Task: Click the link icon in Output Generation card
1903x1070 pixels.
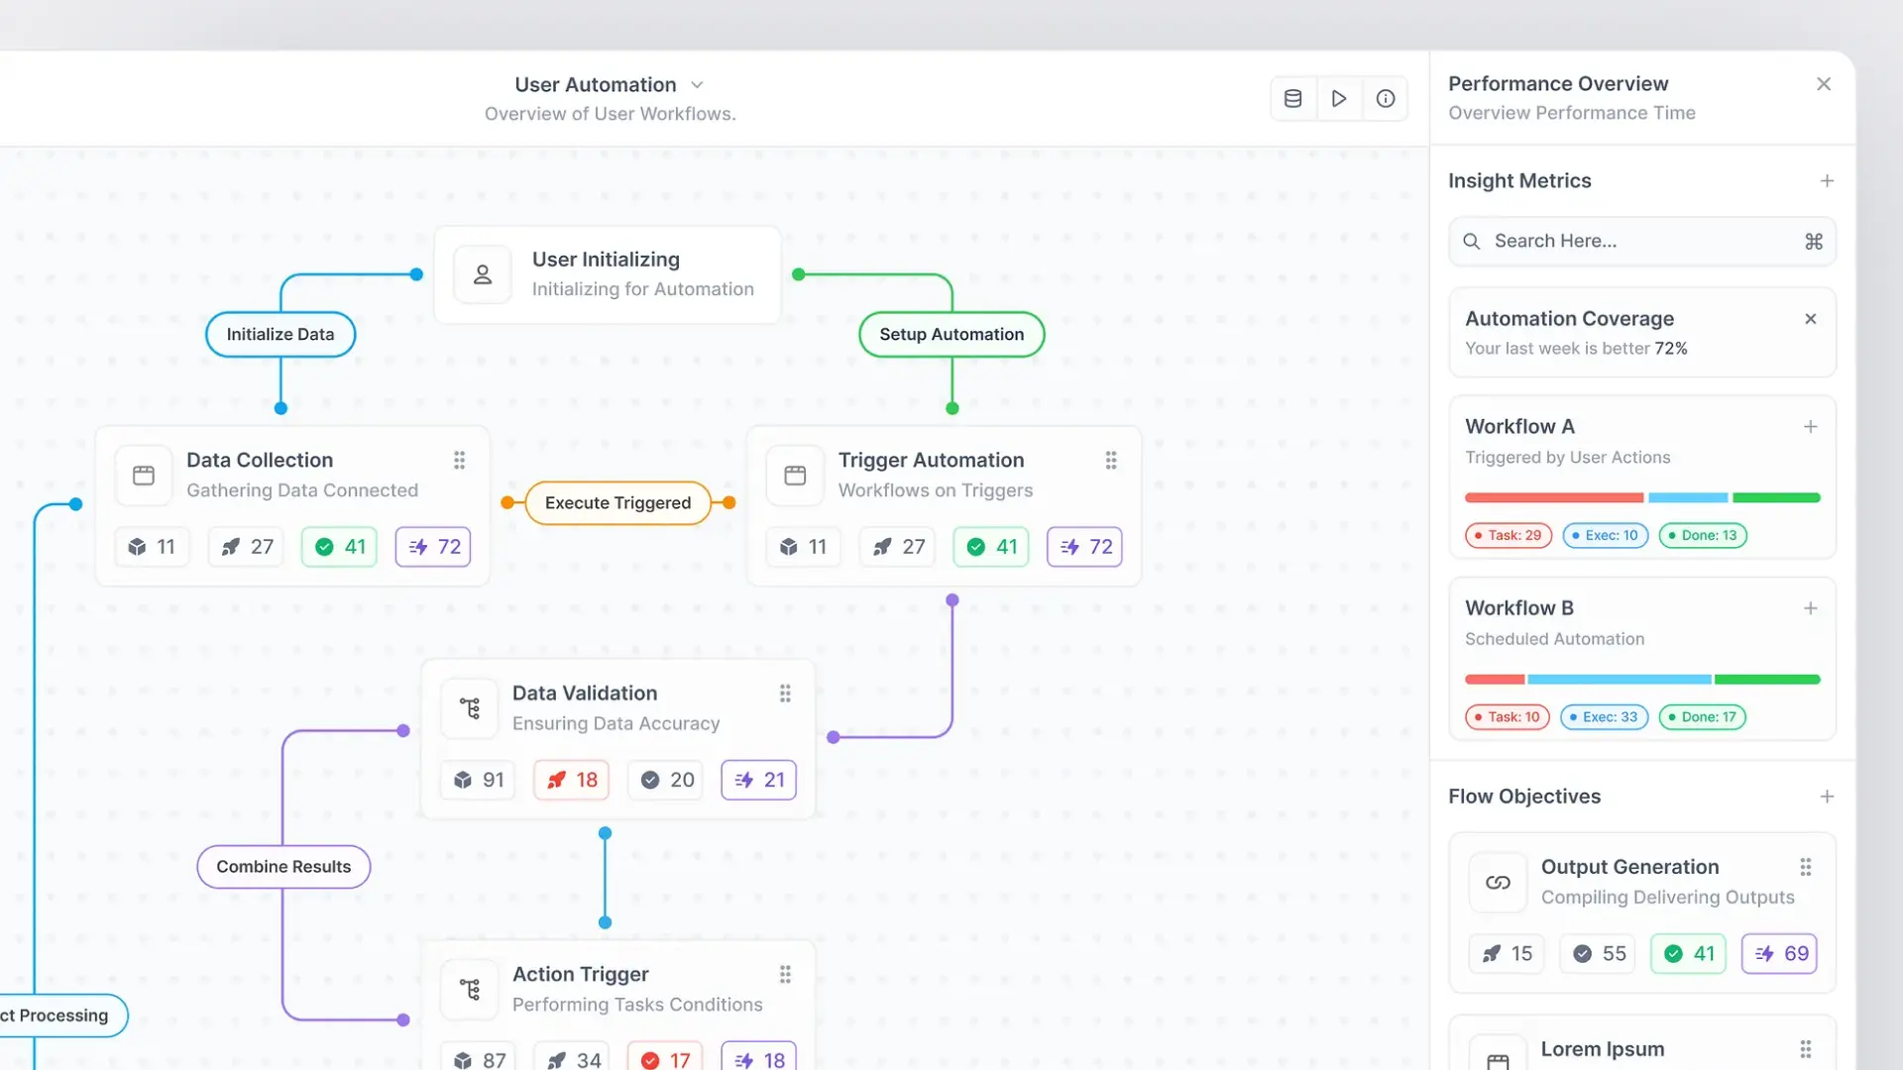Action: 1498,883
